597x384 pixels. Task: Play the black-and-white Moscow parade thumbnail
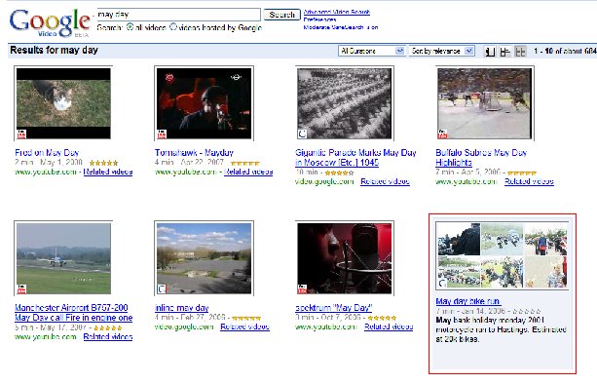tap(345, 103)
